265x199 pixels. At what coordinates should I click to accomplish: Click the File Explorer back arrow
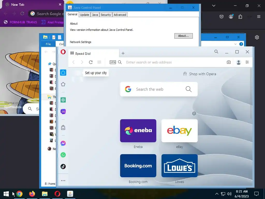tap(46, 52)
